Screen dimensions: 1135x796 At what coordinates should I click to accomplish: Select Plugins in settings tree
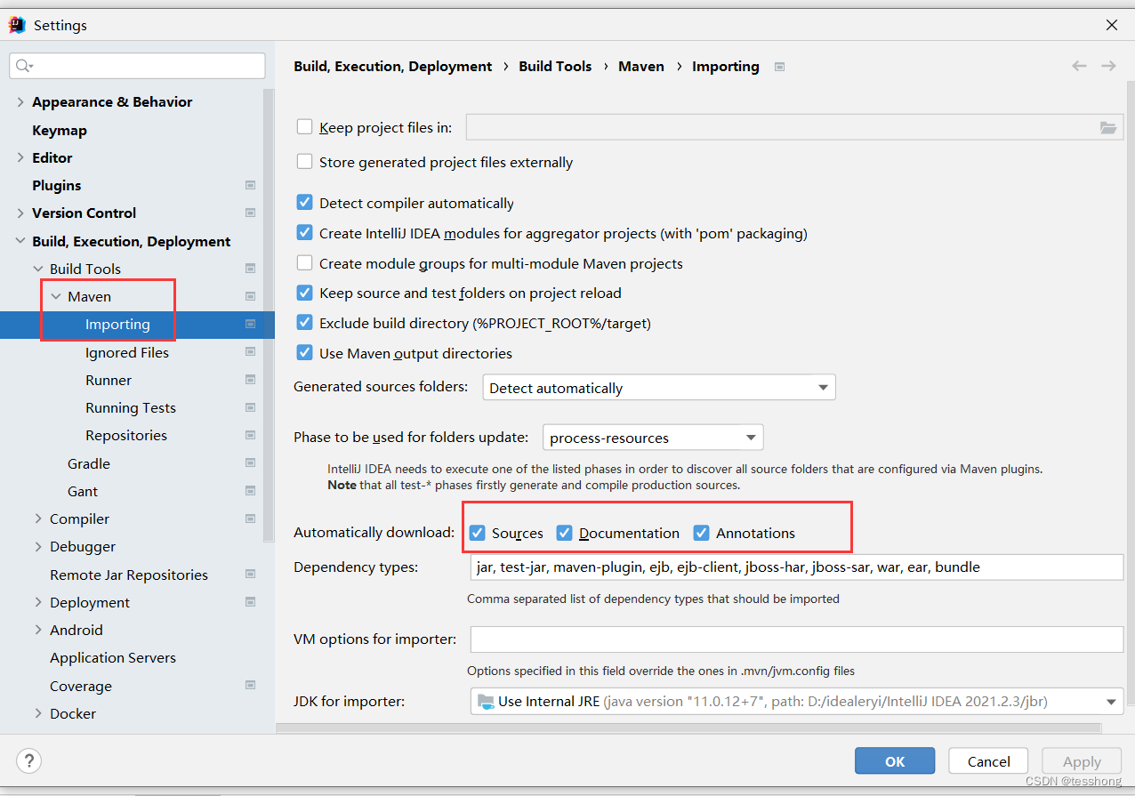57,185
